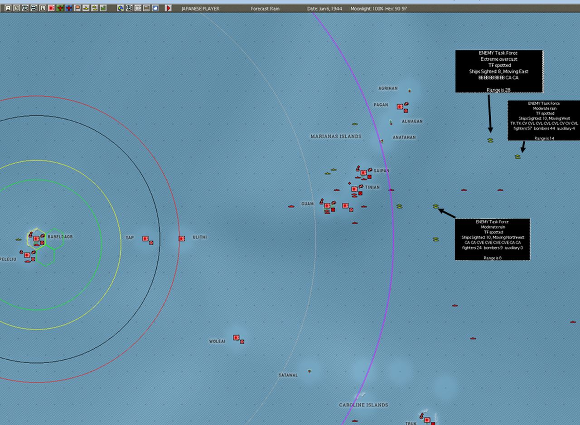Click the orange flag toolbar icon
The height and width of the screenshot is (425, 580).
pos(77,8)
